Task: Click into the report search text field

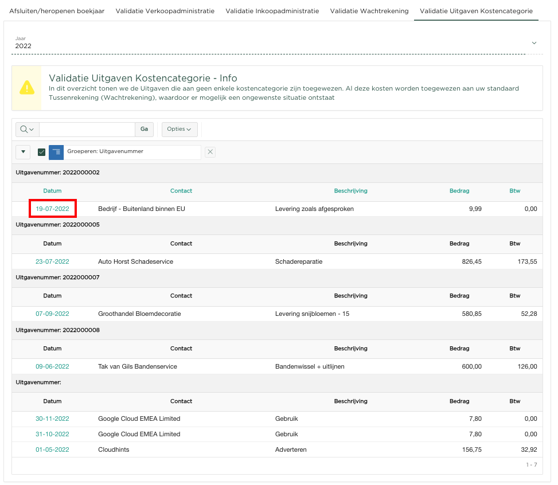Action: tap(87, 129)
